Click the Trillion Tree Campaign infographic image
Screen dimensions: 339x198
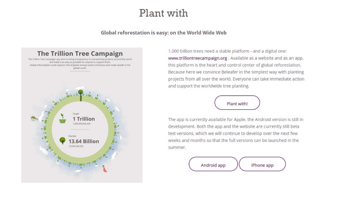pyautogui.click(x=82, y=115)
